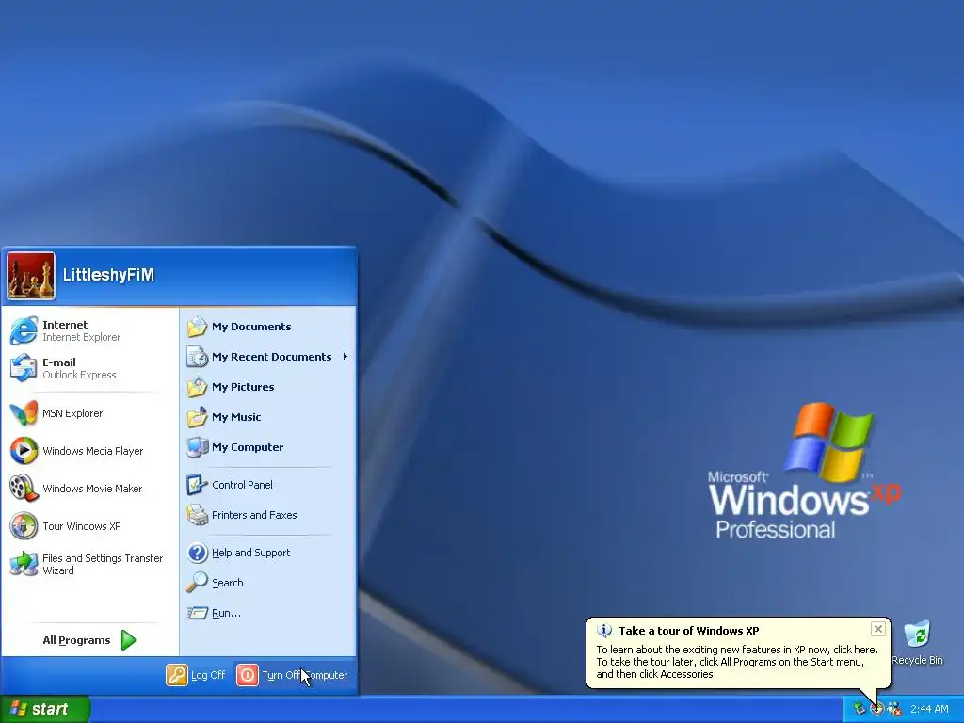964x723 pixels.
Task: Choose the Control Panel menu label
Action: click(x=242, y=485)
